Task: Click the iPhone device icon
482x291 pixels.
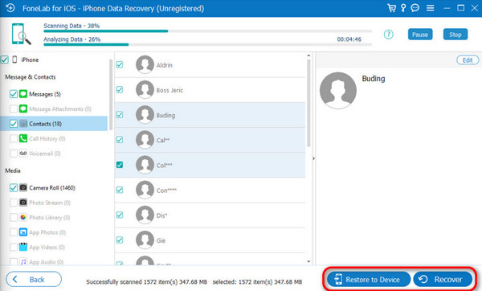Action: point(14,59)
